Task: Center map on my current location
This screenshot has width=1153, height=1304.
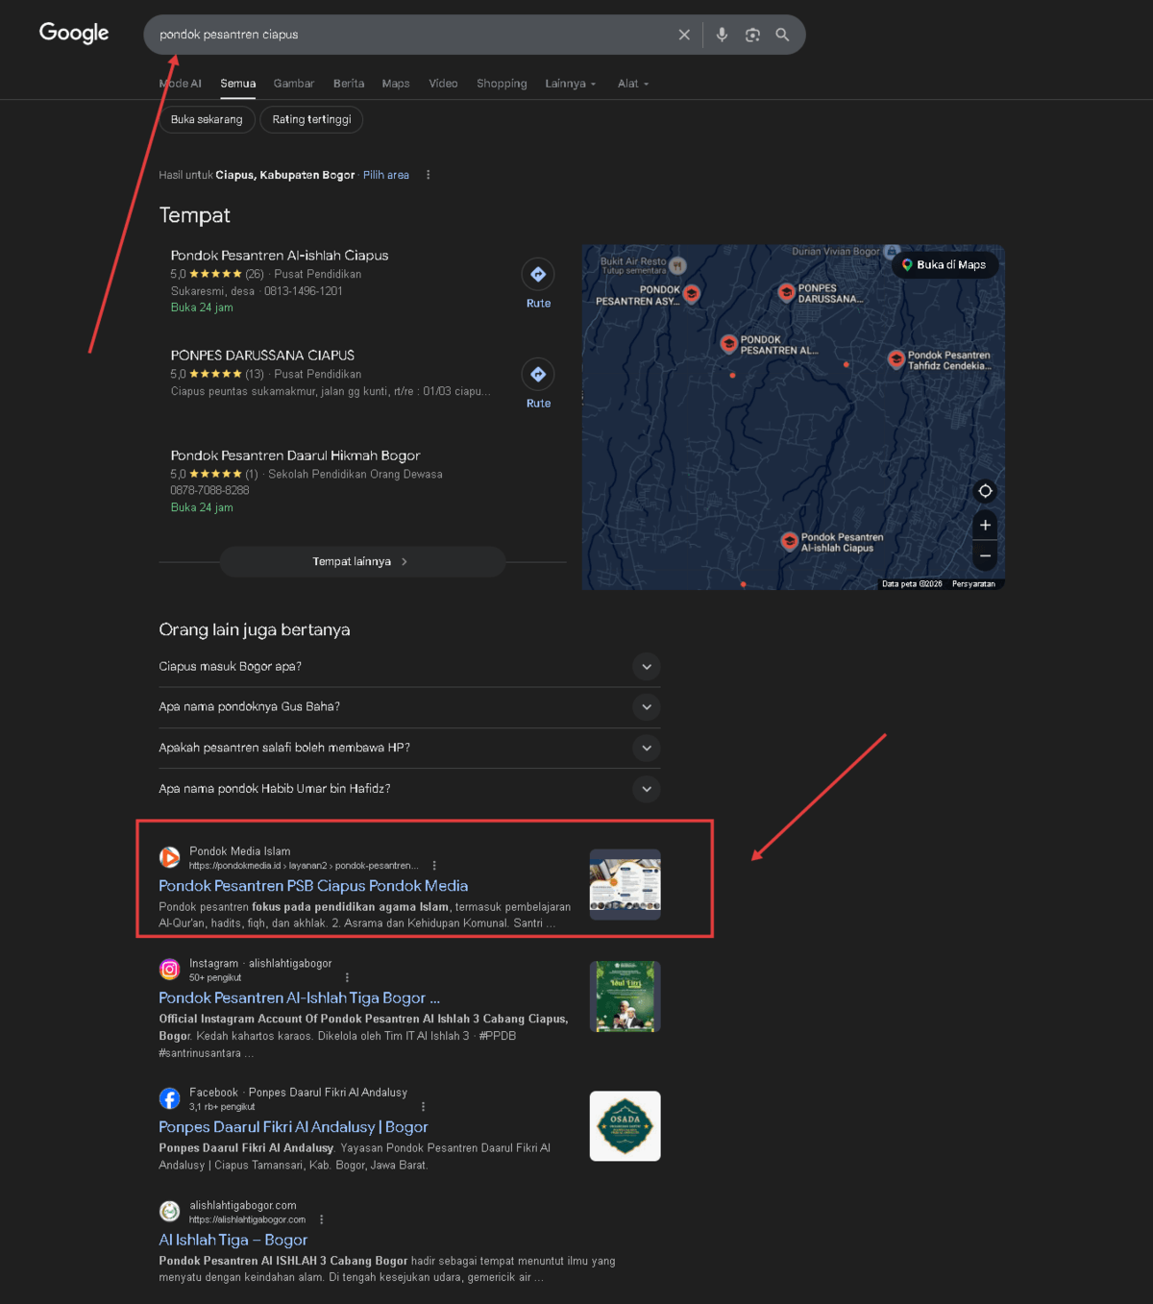Action: pyautogui.click(x=985, y=491)
